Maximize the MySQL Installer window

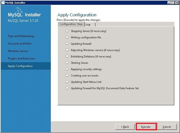tap(173, 3)
